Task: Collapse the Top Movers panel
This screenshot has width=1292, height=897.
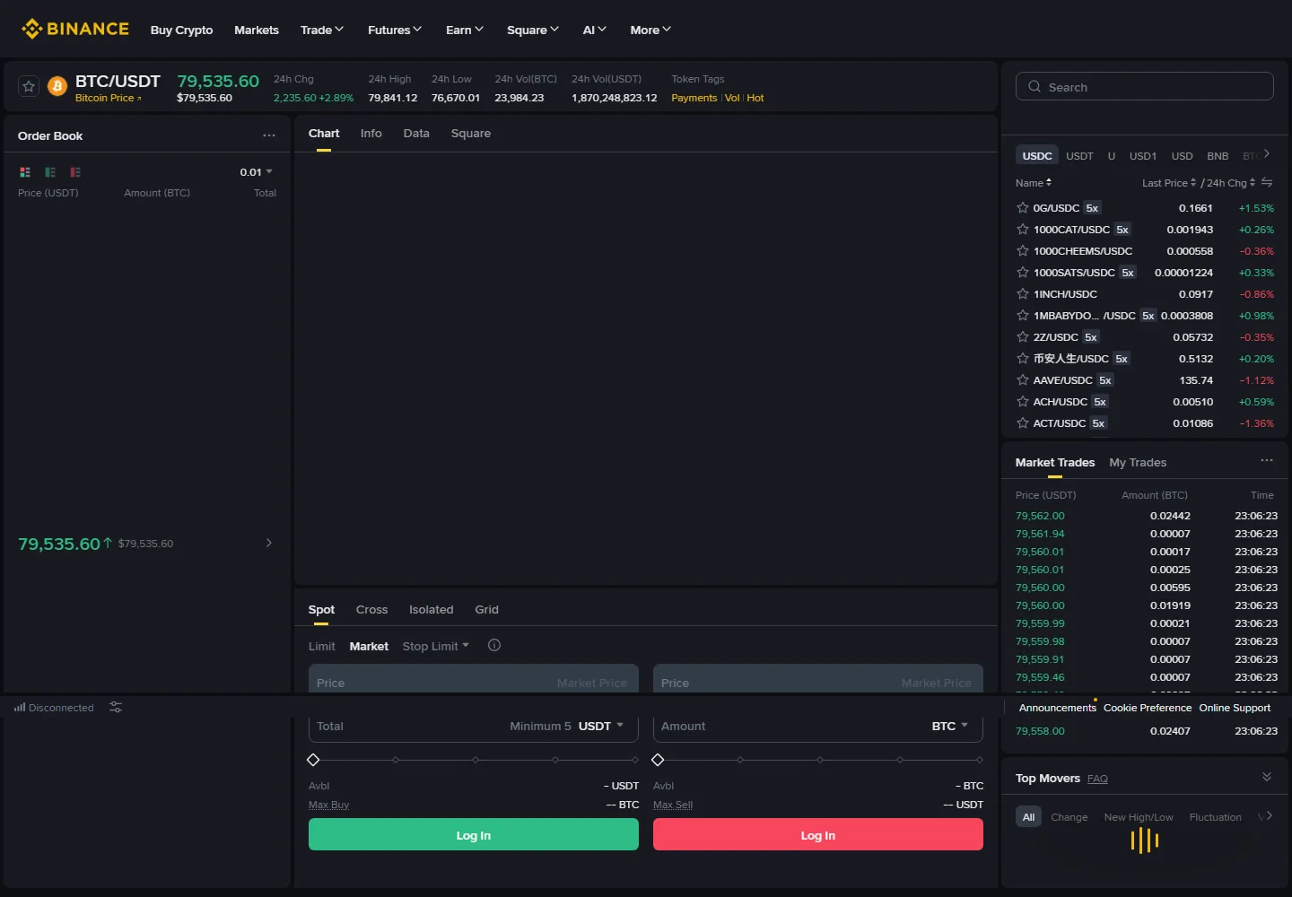Action: pos(1267,777)
